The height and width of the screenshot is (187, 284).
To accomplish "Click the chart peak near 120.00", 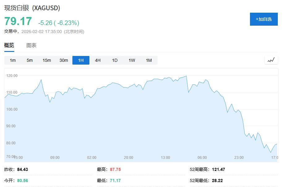I will pos(186,76).
